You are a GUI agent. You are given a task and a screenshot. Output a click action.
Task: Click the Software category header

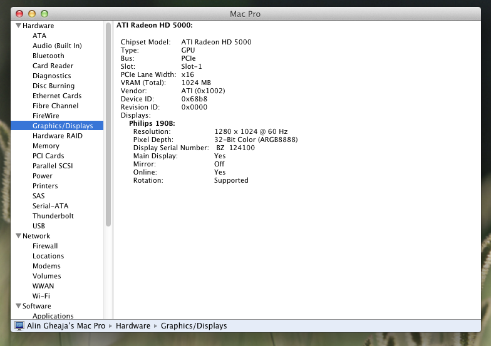(x=36, y=306)
